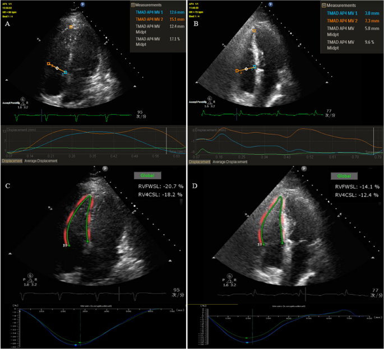Select the white midpoint marker in panel B

[246, 69]
